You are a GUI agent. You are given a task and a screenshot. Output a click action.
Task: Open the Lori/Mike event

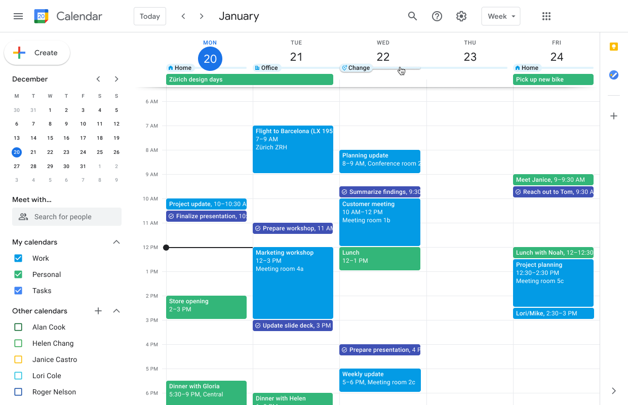[553, 313]
